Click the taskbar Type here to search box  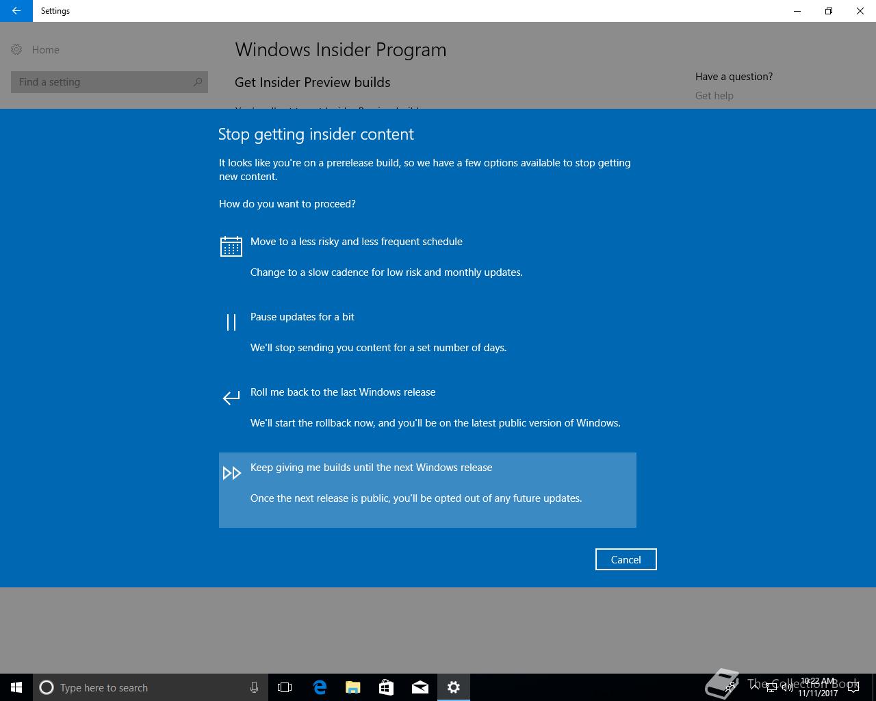point(151,687)
